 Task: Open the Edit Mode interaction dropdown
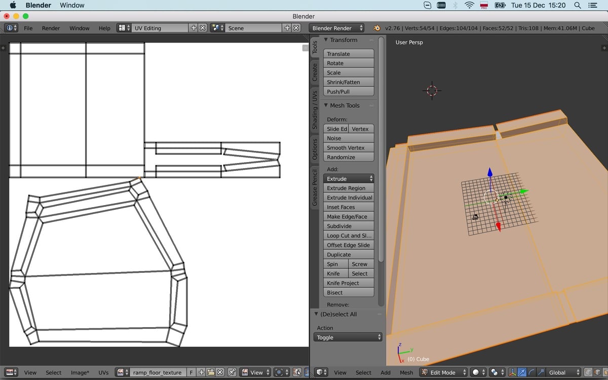click(443, 372)
